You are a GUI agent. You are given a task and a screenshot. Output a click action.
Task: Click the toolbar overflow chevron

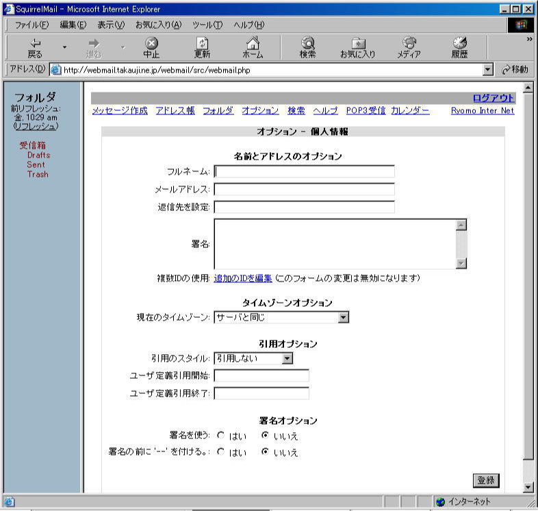coord(529,40)
